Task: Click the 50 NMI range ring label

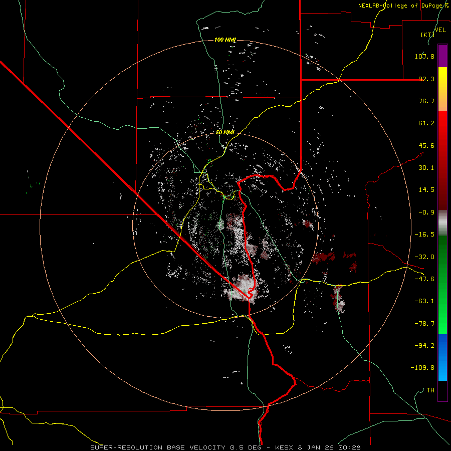Action: (x=225, y=133)
